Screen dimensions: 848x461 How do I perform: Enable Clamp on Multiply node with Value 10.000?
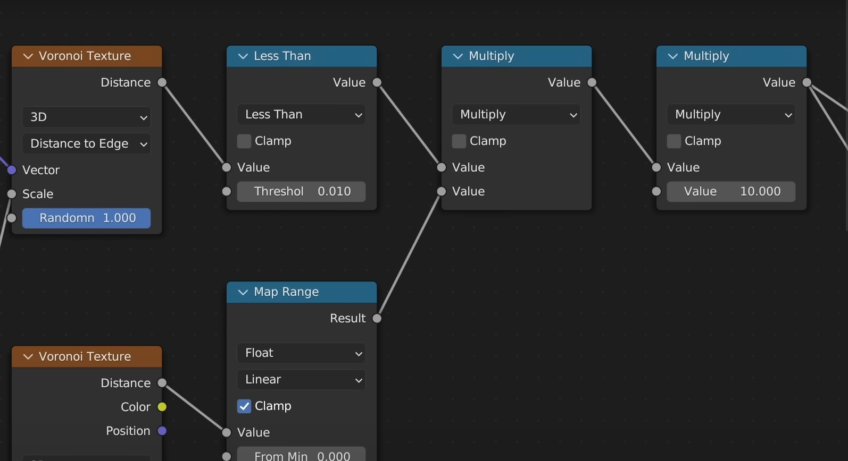point(674,141)
